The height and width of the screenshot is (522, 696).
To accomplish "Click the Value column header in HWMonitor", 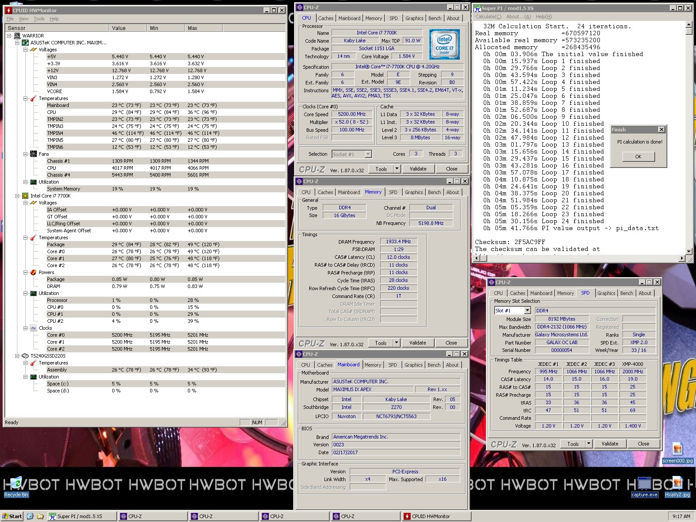I will click(127, 28).
